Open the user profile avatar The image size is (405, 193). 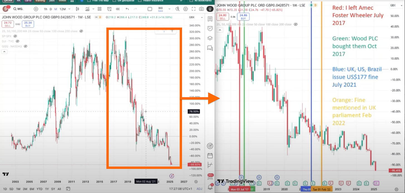pos(5,9)
